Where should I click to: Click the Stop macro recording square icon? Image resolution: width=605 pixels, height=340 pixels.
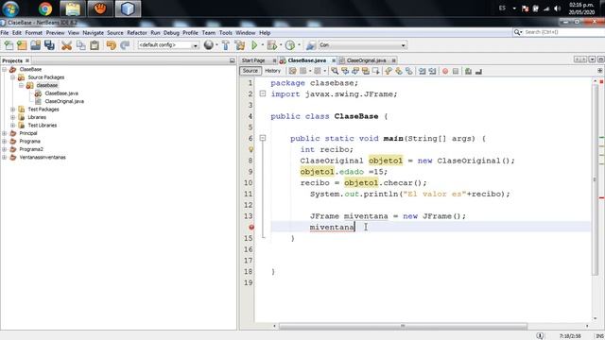coord(456,72)
